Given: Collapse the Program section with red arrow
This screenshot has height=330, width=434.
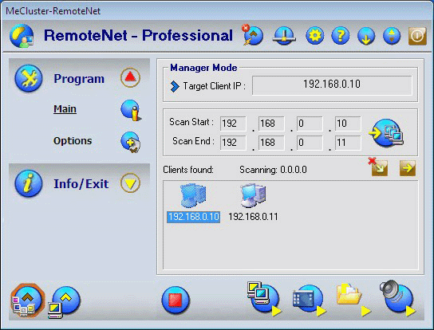Looking at the screenshot, I should [130, 77].
